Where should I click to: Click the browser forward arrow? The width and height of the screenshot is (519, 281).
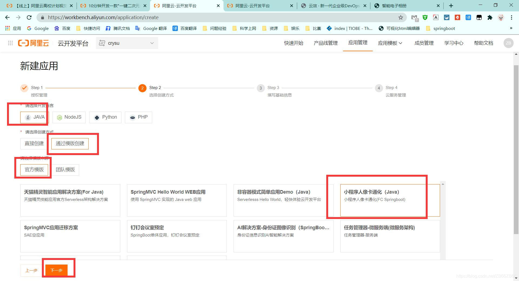click(x=18, y=18)
